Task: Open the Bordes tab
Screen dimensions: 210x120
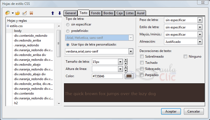Action: pyautogui.click(x=108, y=13)
